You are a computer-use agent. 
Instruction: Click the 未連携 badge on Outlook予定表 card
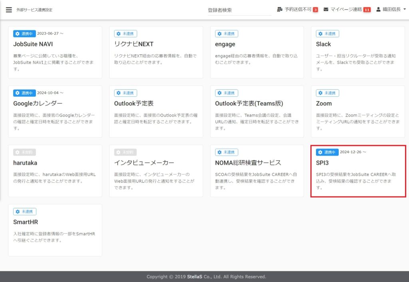tap(125, 93)
